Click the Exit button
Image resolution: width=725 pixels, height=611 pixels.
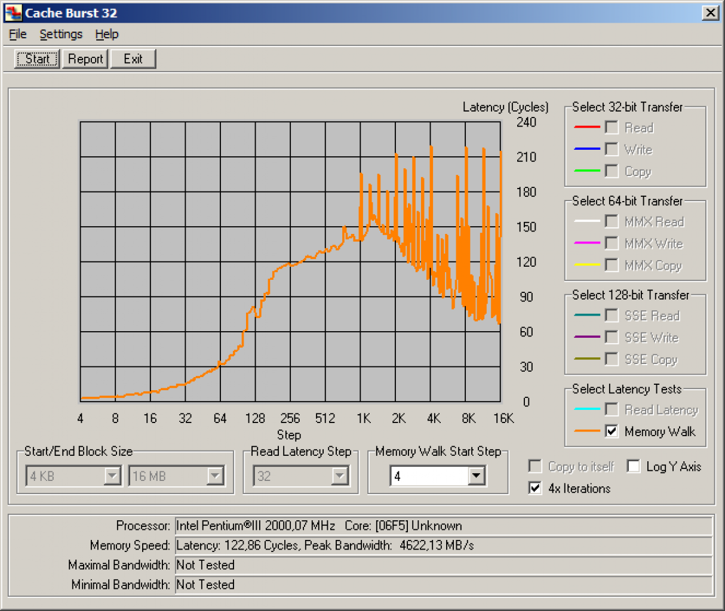click(x=133, y=58)
